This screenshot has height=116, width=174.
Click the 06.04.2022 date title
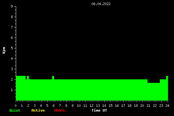point(101,4)
